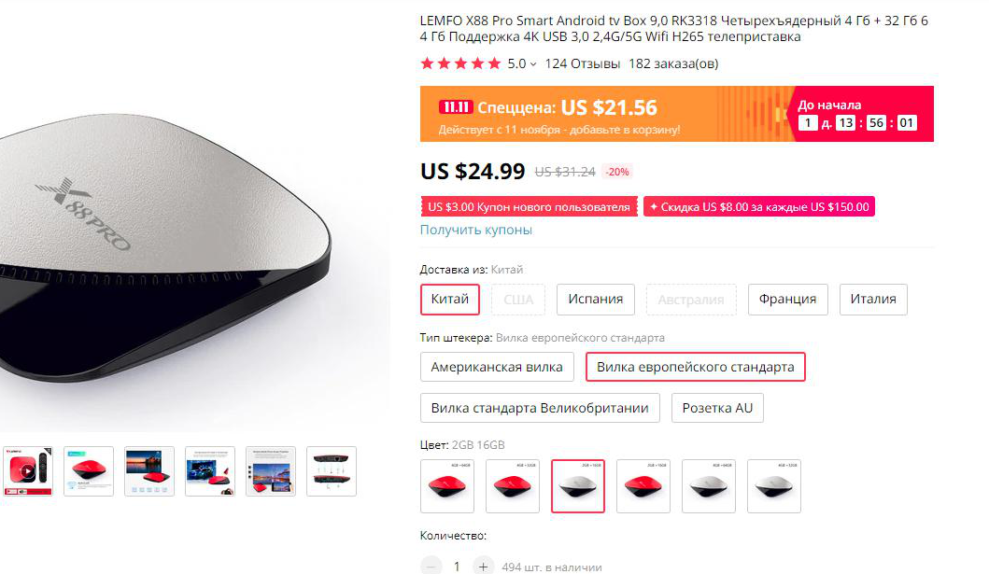
Task: Select Американская вилка plug type
Action: pos(497,367)
